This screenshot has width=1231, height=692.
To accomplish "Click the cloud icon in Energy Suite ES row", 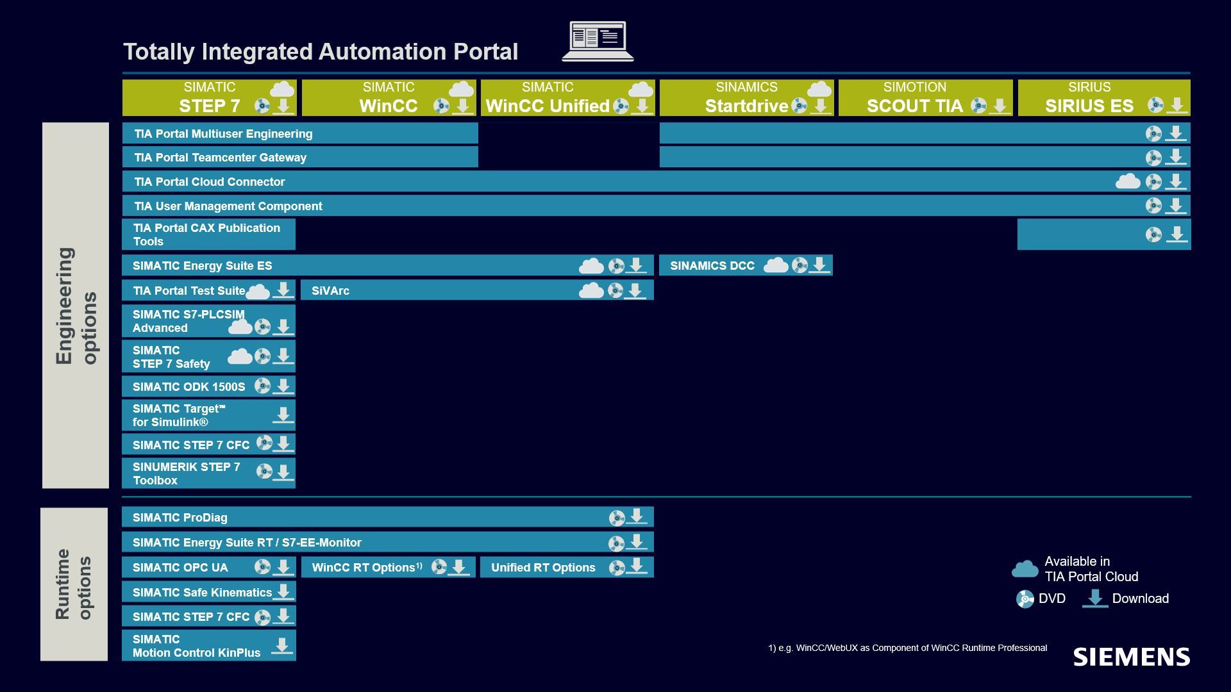I will pos(591,265).
